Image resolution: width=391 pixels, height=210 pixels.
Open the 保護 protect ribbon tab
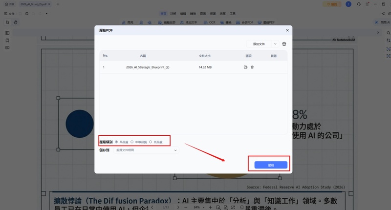pos(213,14)
